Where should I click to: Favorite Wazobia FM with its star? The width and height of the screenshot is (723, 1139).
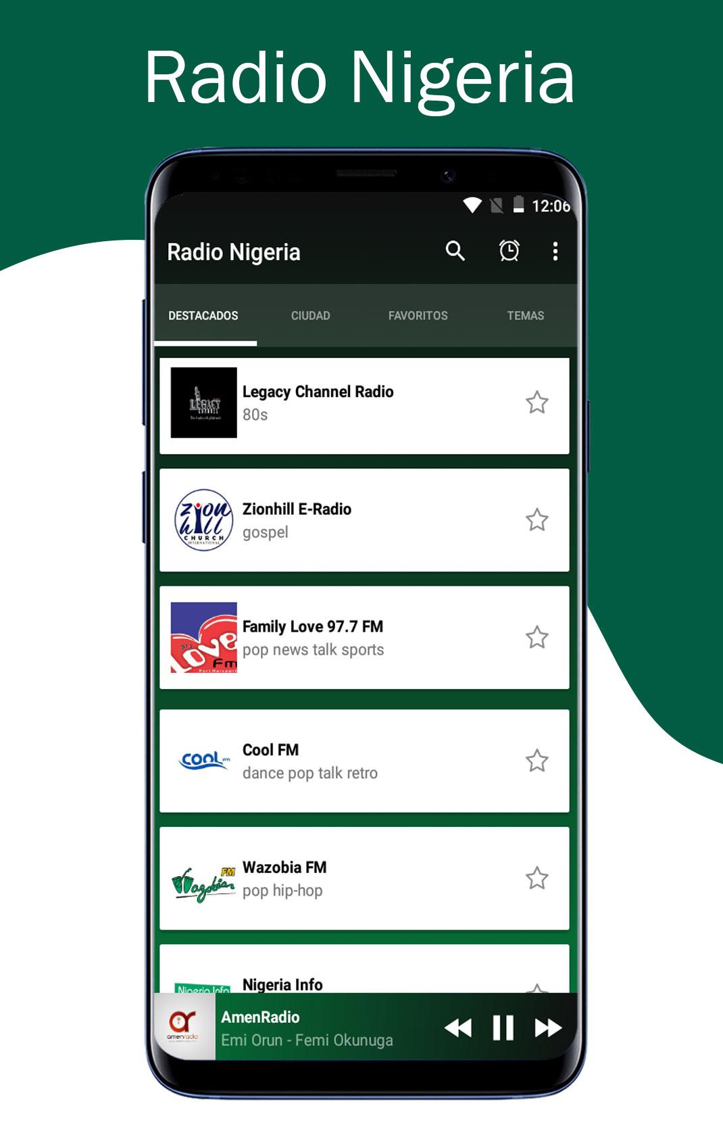pos(537,879)
